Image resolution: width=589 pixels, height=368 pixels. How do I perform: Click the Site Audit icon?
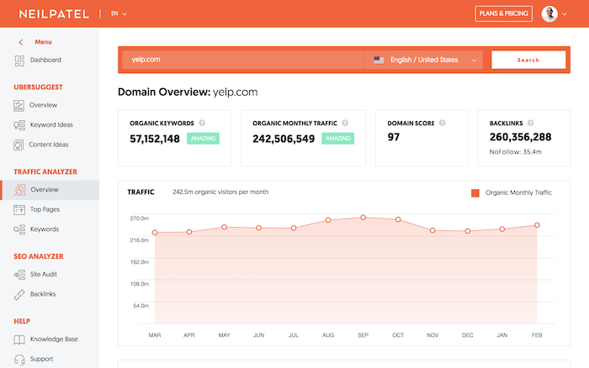tap(19, 275)
